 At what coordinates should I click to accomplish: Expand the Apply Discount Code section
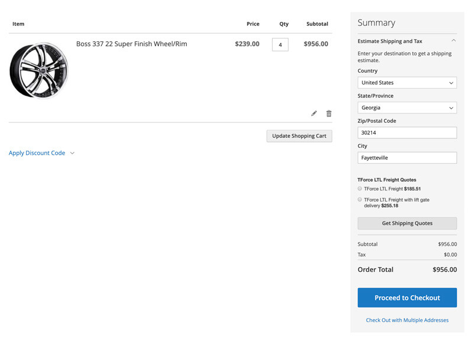[37, 153]
